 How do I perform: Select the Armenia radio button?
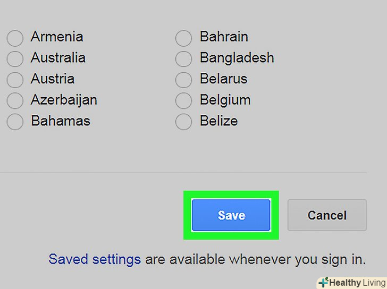click(x=15, y=38)
